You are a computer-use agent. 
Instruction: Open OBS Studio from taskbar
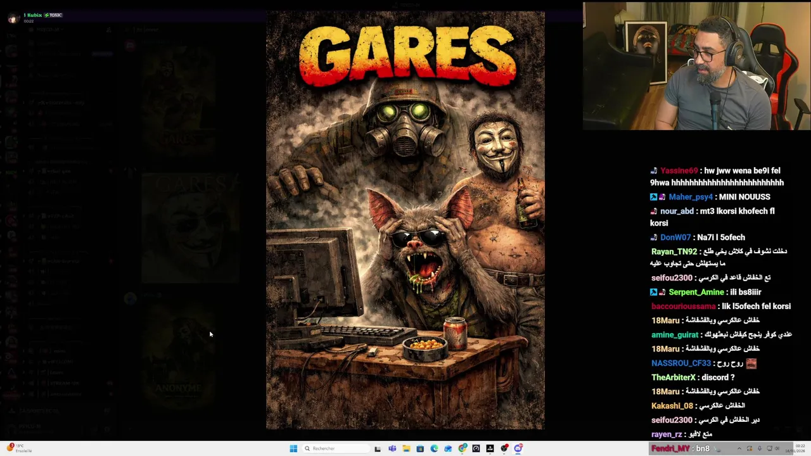[x=504, y=448]
